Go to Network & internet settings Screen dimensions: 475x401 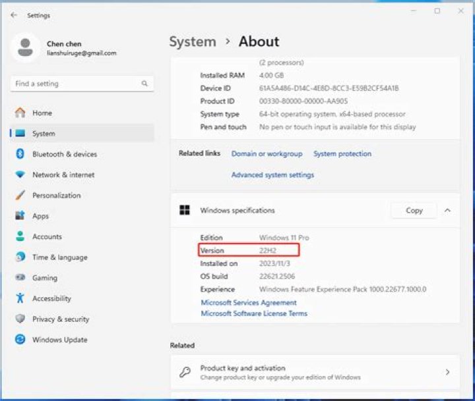coord(82,174)
